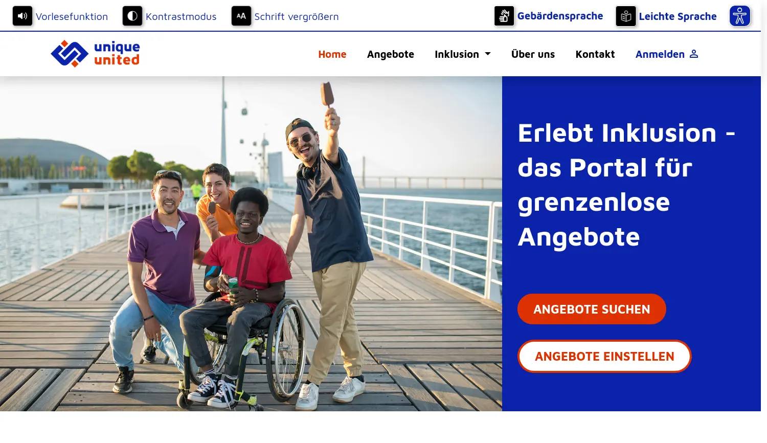Toggle the Kontrastmodus half-circle icon

click(x=132, y=16)
